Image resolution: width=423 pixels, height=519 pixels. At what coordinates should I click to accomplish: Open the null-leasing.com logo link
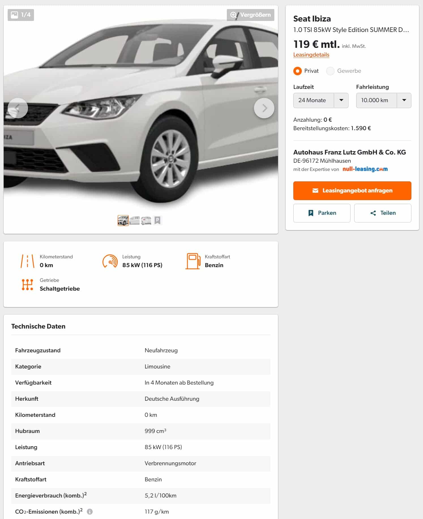coord(365,169)
